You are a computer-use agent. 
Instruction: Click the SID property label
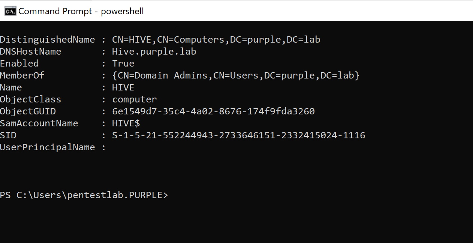pos(8,135)
